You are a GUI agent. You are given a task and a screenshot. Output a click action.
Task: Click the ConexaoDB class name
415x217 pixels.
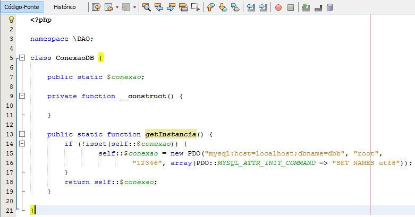[x=75, y=58]
